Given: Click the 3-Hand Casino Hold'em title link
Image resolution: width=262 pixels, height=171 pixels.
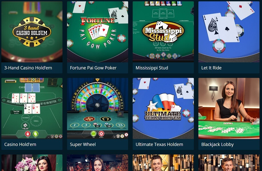Looking at the screenshot, I should 28,68.
